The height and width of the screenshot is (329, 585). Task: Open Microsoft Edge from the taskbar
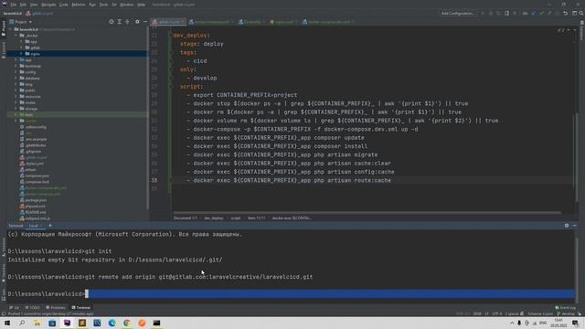(112, 323)
